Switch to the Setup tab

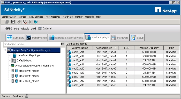tap(137, 38)
